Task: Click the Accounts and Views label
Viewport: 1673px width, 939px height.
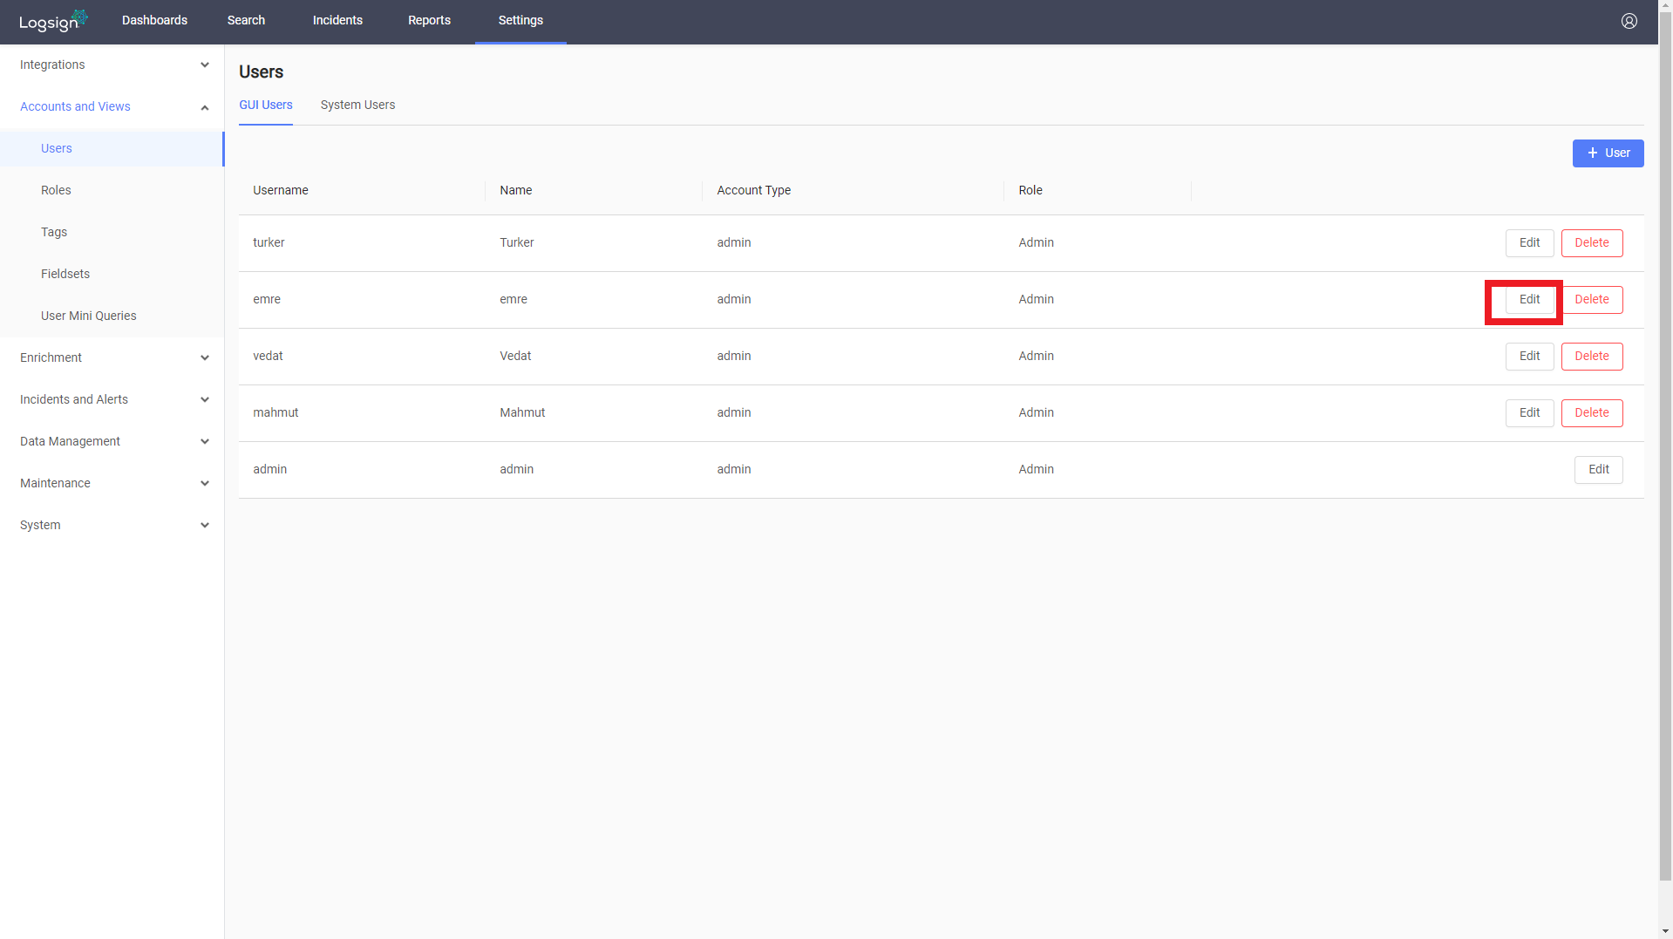Action: point(75,106)
